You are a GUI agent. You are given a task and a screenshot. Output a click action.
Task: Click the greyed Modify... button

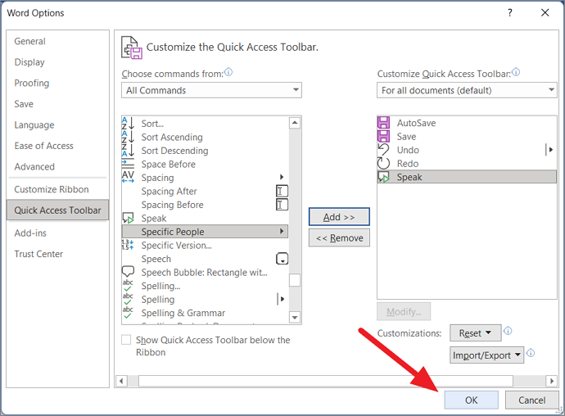404,311
